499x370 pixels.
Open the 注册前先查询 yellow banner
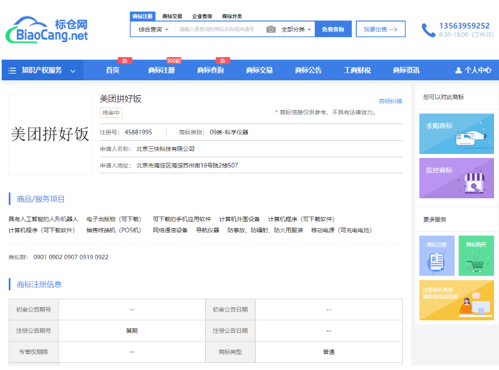click(x=456, y=300)
